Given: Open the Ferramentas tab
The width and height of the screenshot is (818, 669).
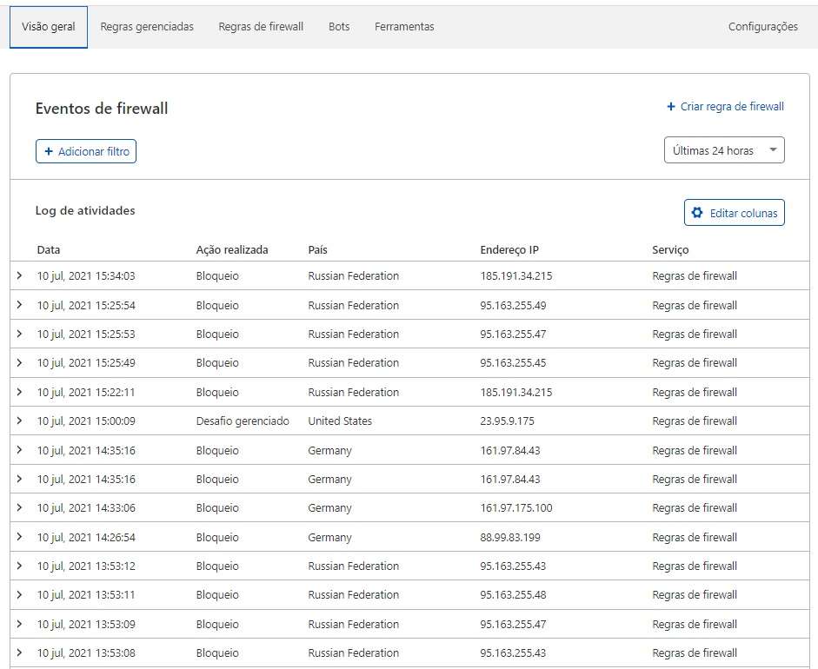Looking at the screenshot, I should pyautogui.click(x=404, y=27).
